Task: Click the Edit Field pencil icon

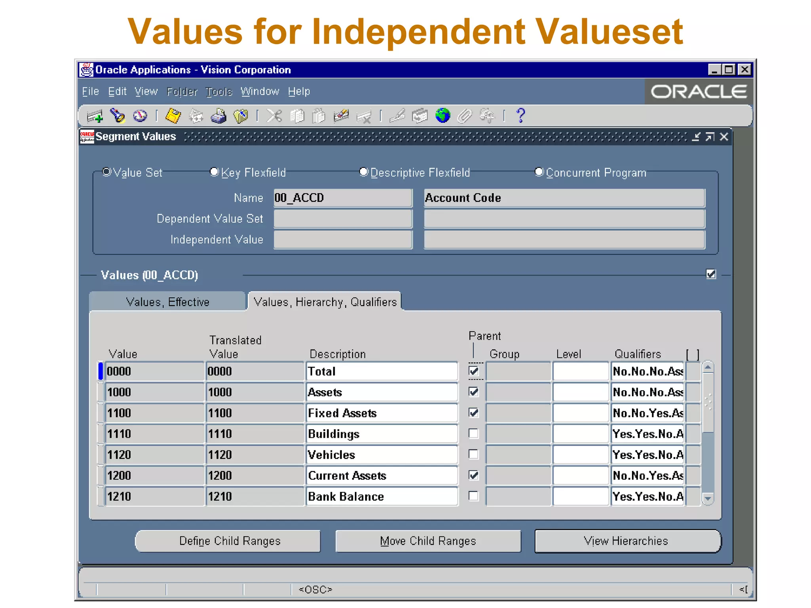Action: pos(397,116)
